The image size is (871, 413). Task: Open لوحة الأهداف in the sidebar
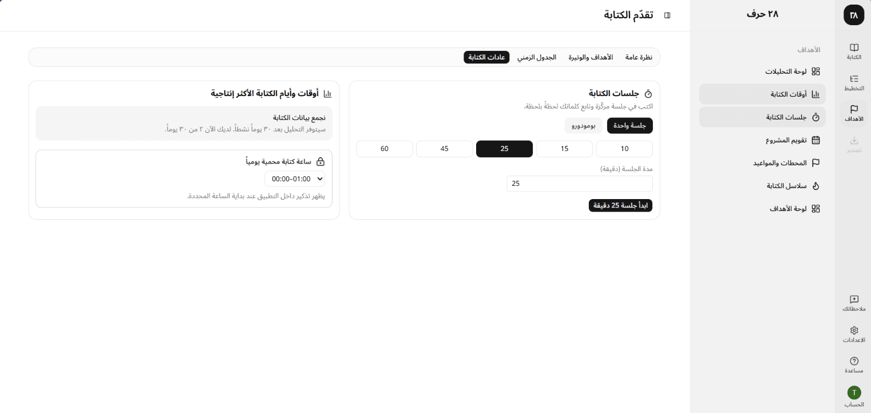(763, 209)
